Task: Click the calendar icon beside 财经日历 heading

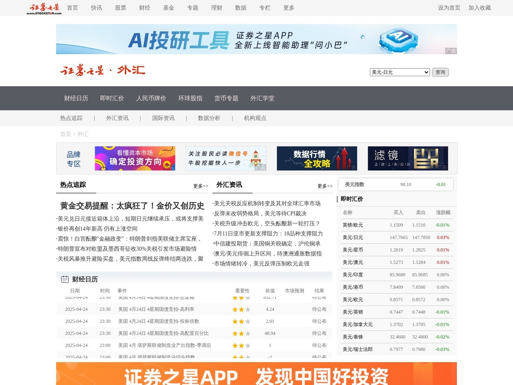Action: click(x=65, y=279)
